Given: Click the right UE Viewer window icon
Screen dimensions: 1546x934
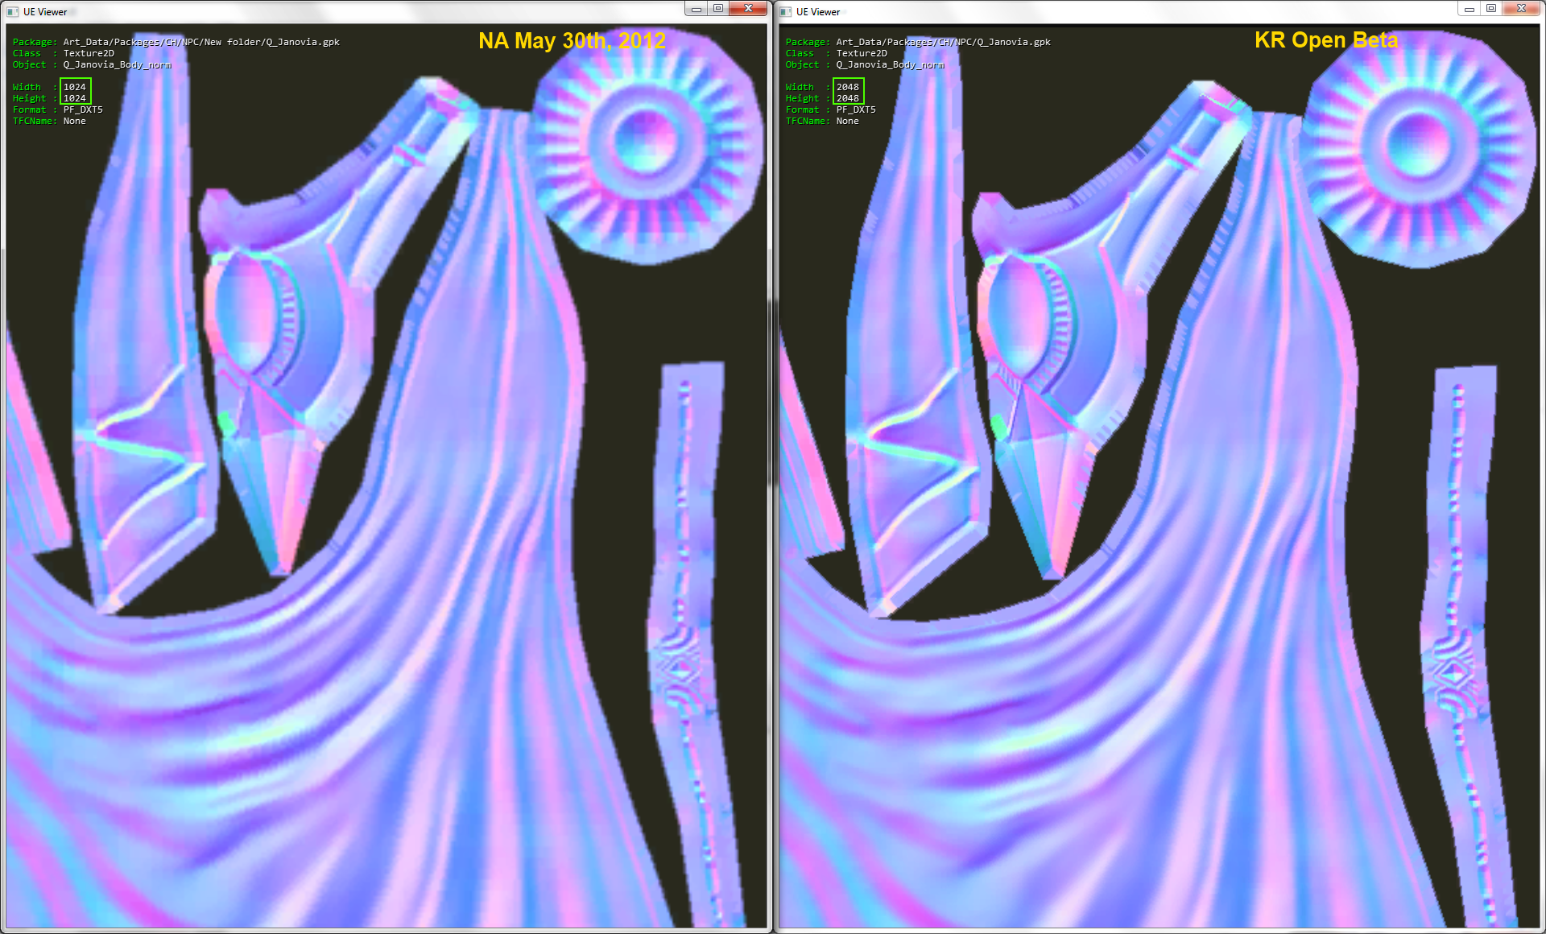Looking at the screenshot, I should tap(785, 12).
